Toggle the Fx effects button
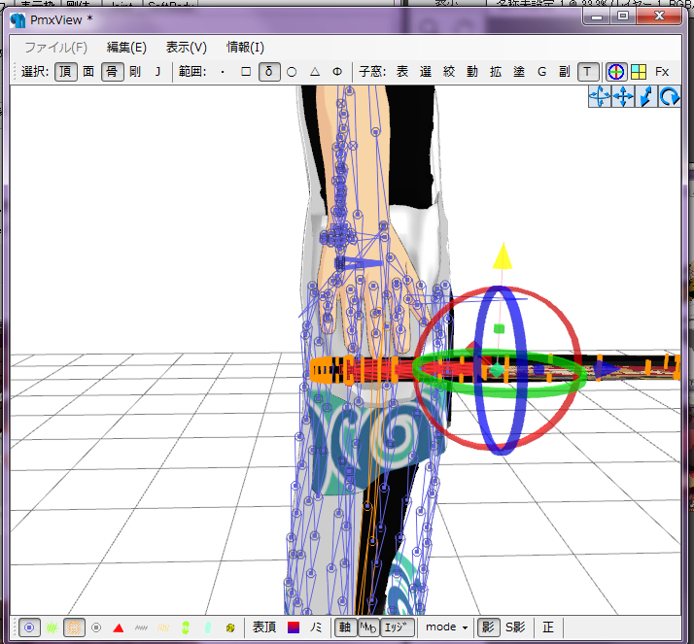 [x=662, y=72]
